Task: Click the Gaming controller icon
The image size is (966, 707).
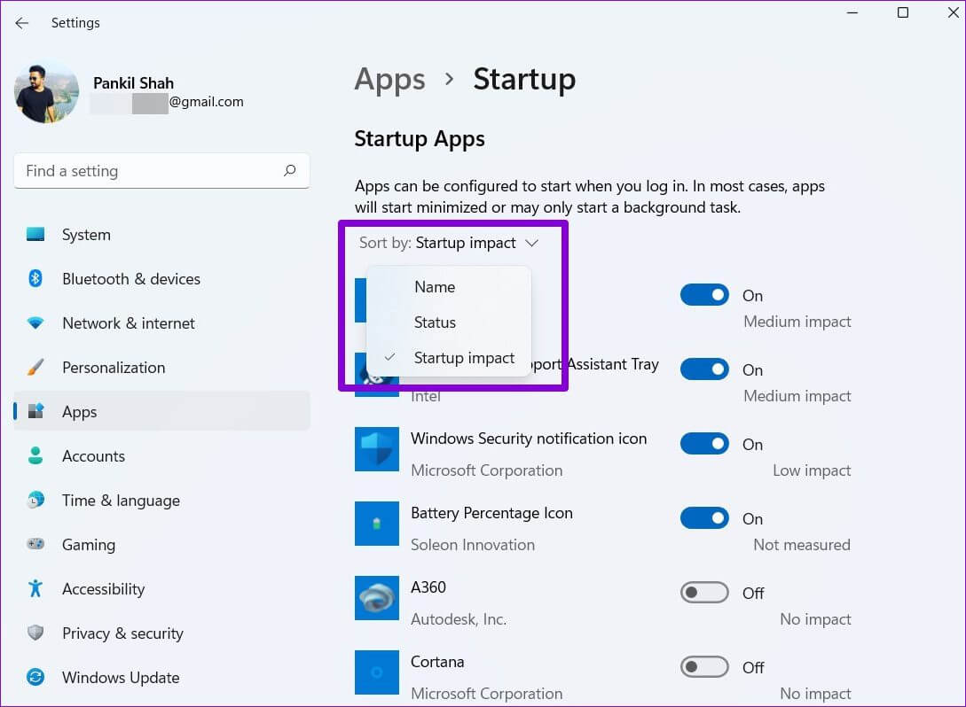Action: tap(35, 544)
